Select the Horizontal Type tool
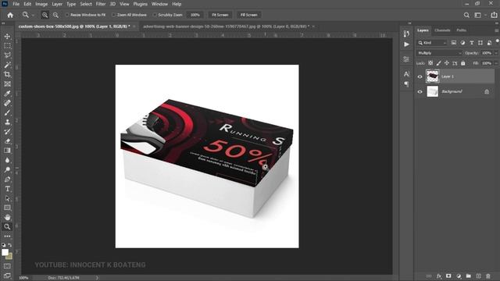Screen dimensions: 500x281 (7, 189)
